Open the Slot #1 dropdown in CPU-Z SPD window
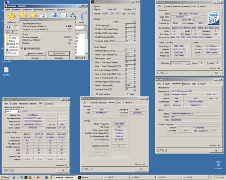The height and width of the screenshot is (180, 226). tap(19, 111)
